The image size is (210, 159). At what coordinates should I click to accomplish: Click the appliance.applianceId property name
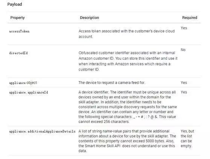tap(29, 92)
